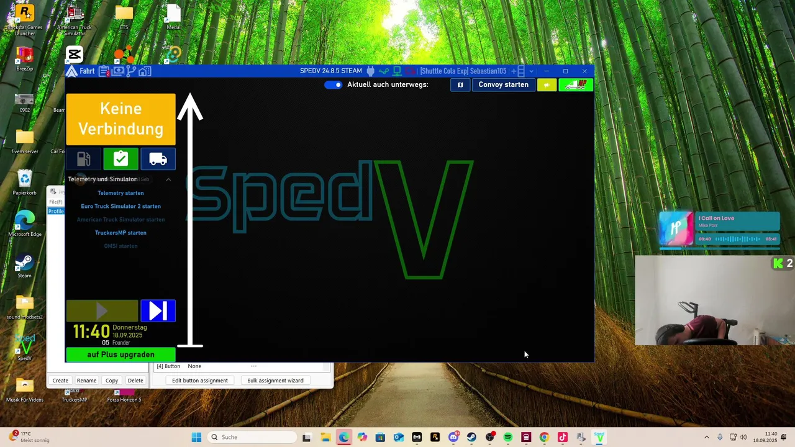Click Create in the background window
Image resolution: width=795 pixels, height=447 pixels.
(60, 381)
